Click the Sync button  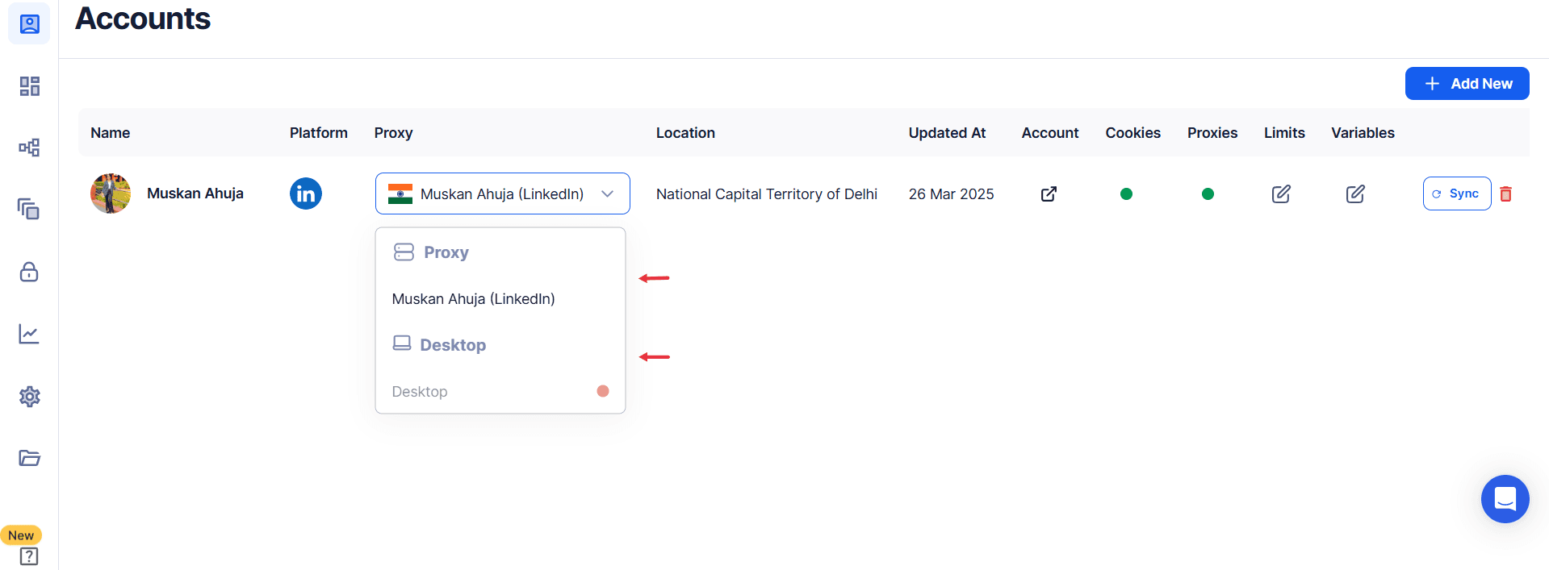pos(1456,193)
